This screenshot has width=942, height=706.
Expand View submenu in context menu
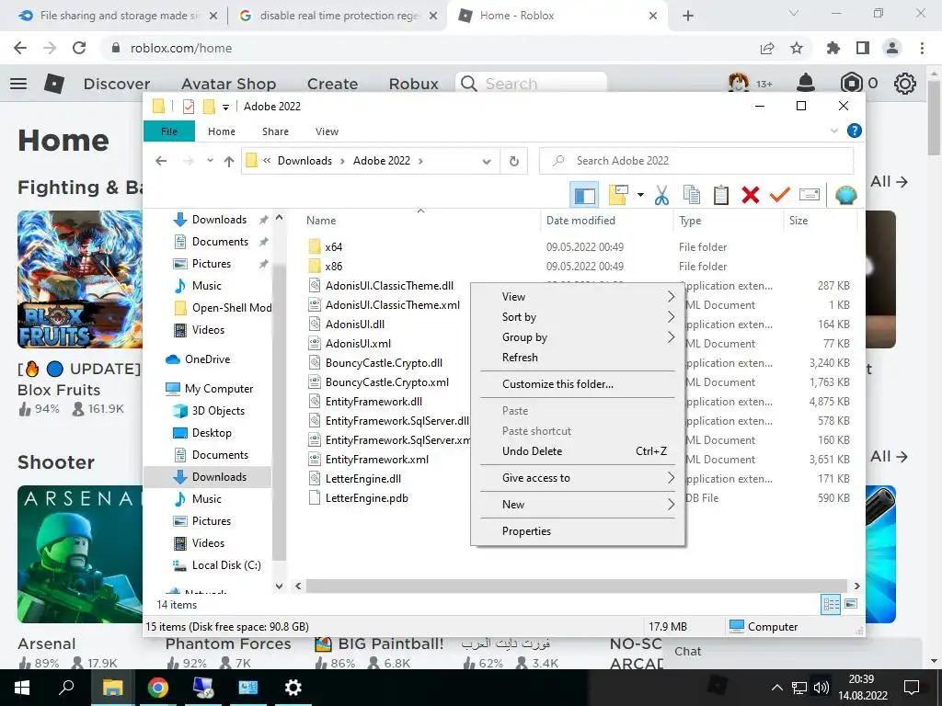578,297
